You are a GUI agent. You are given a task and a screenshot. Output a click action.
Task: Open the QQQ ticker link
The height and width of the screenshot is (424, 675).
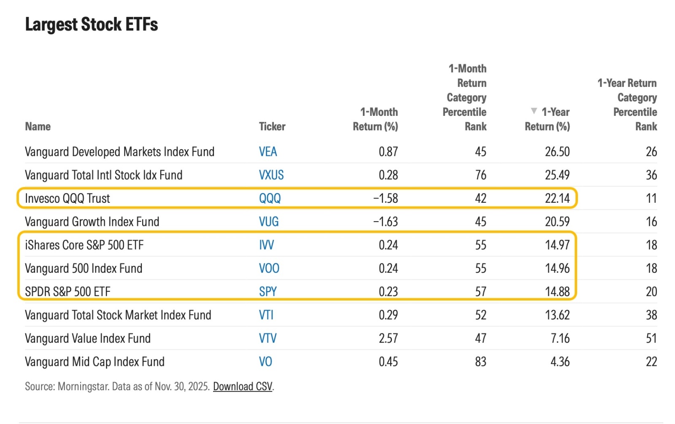coord(270,199)
